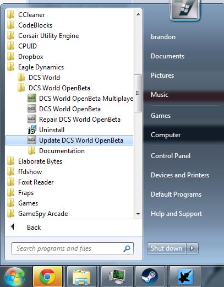Click the Dropbox folder label

click(31, 57)
